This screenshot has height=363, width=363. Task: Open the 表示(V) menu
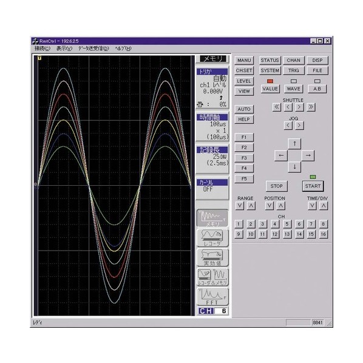pos(64,49)
